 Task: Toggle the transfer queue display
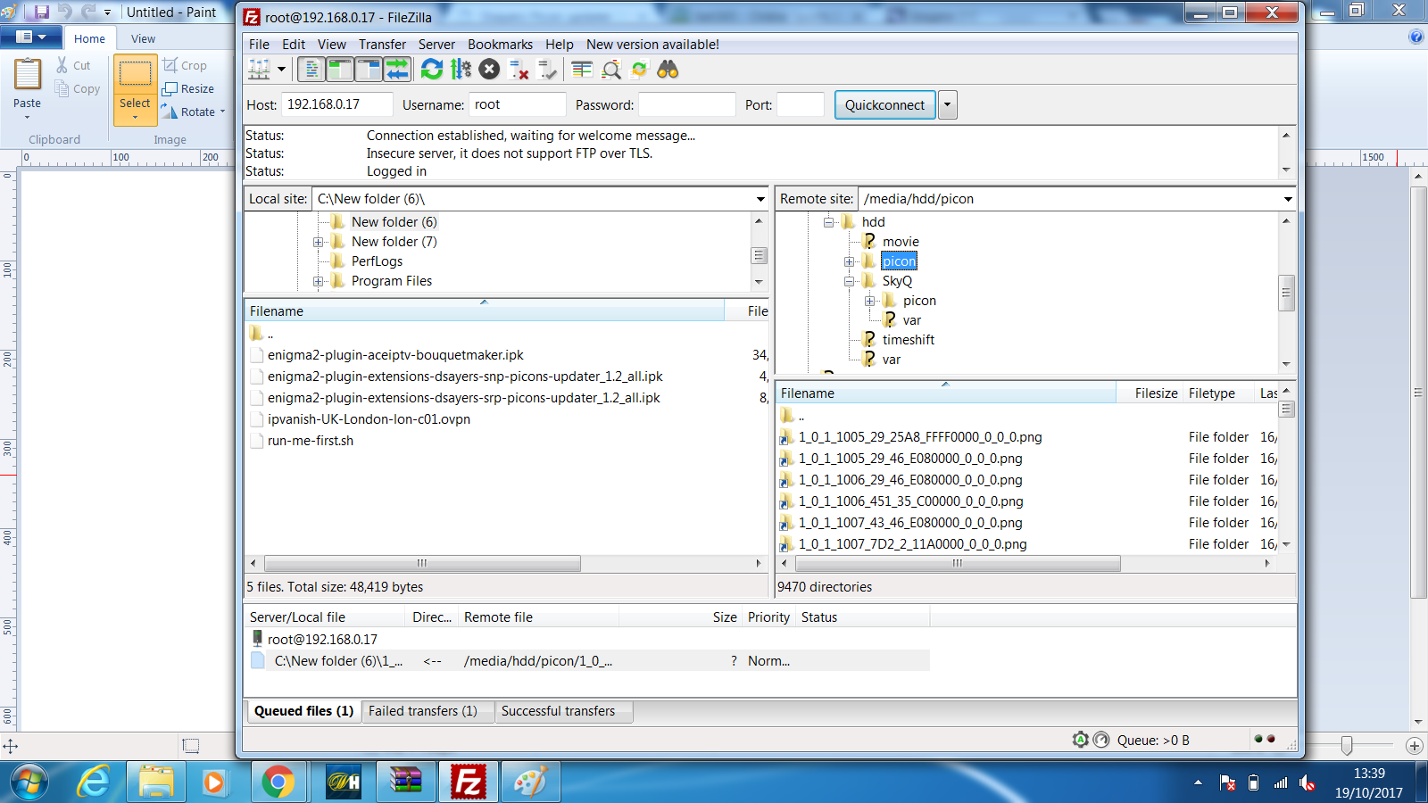[397, 69]
